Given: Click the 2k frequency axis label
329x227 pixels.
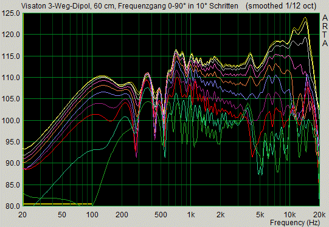Looking at the screenshot, I should pos(221,215).
